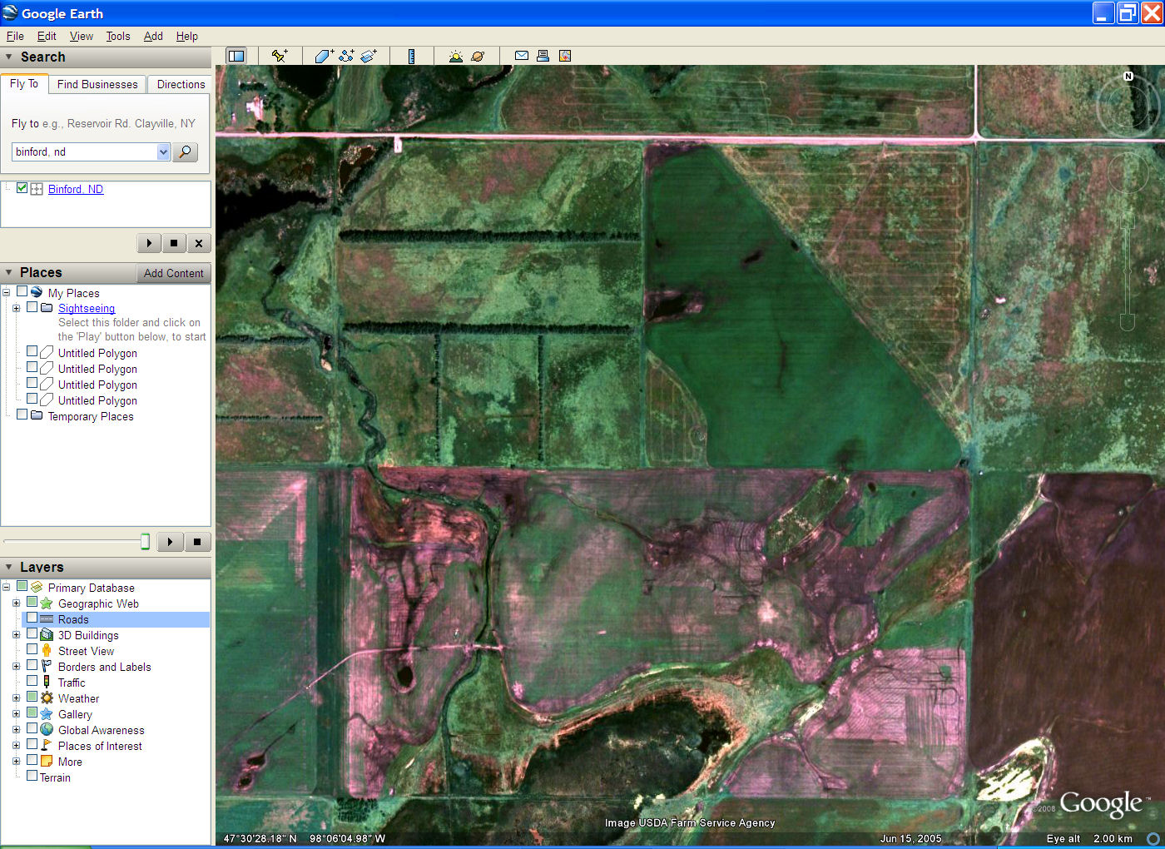Click the My Places globe icon
1165x849 pixels.
pyautogui.click(x=37, y=292)
